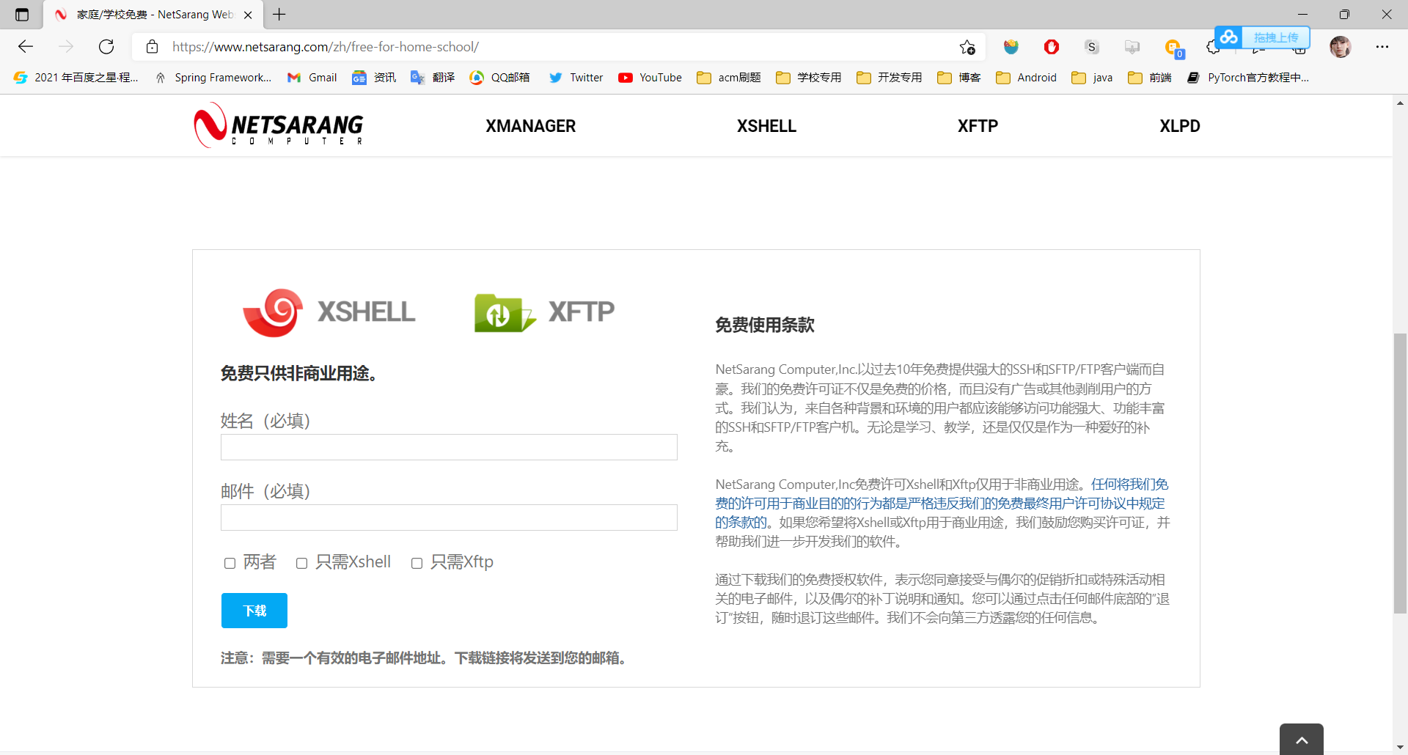
Task: Open the Gmail bookmark
Action: click(312, 77)
